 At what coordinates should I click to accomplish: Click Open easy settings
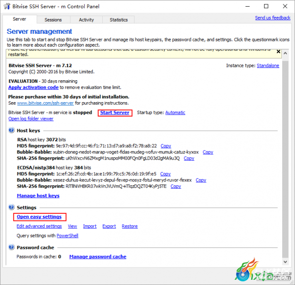39,217
